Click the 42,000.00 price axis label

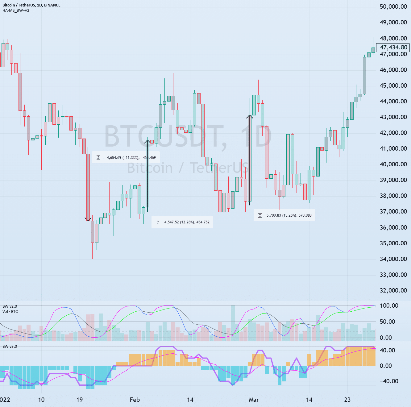tap(393, 133)
